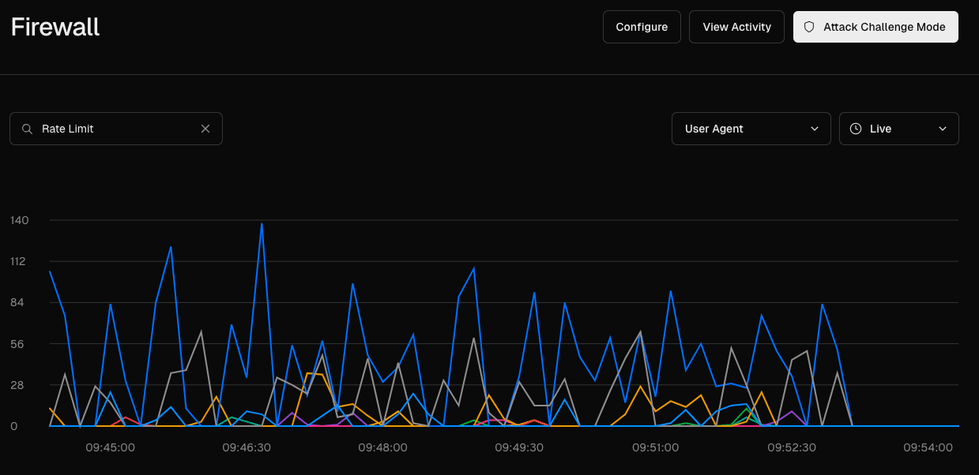Click the chevron arrow on the User Agent selector
The height and width of the screenshot is (475, 979).
[x=815, y=129]
